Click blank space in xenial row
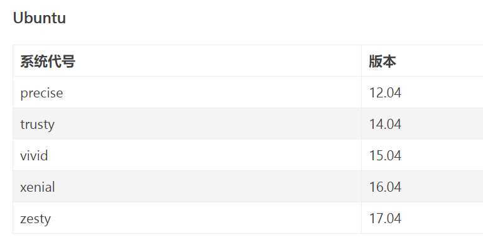The width and height of the screenshot is (483, 237). 207,187
